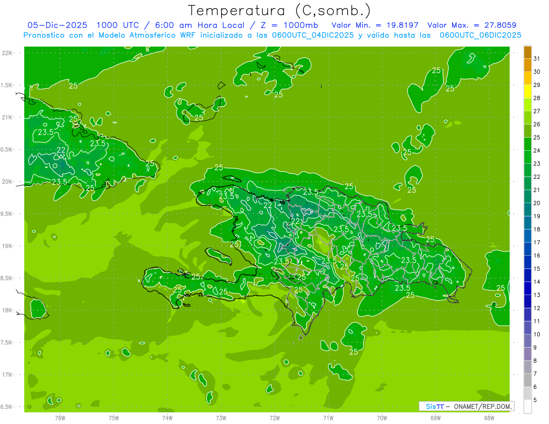
Task: Click the '17N' latitude axis label
Action: coord(7,375)
